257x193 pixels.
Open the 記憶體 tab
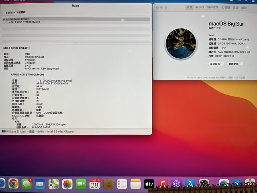[x=226, y=7]
